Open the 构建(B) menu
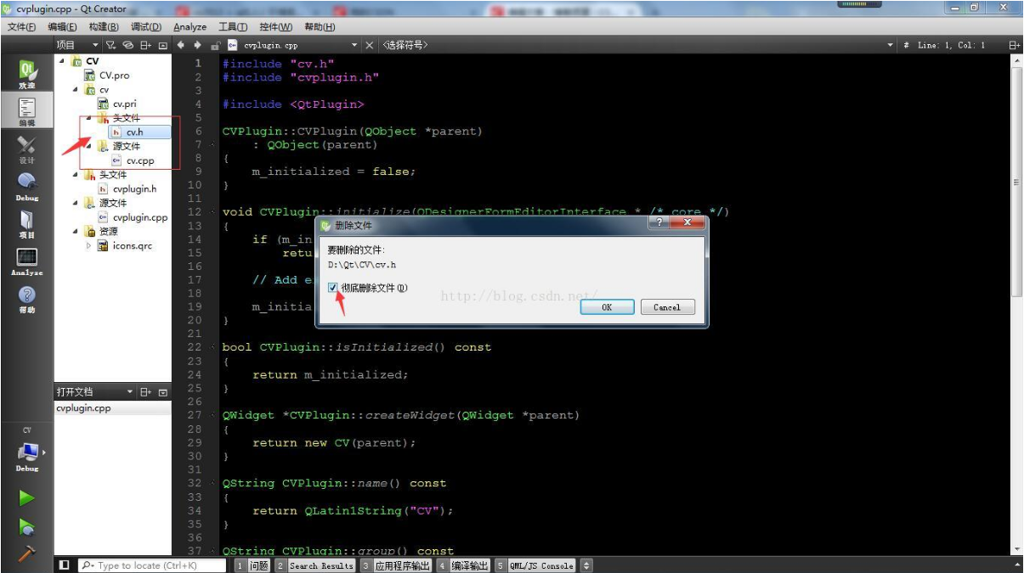The width and height of the screenshot is (1024, 573). (x=104, y=27)
